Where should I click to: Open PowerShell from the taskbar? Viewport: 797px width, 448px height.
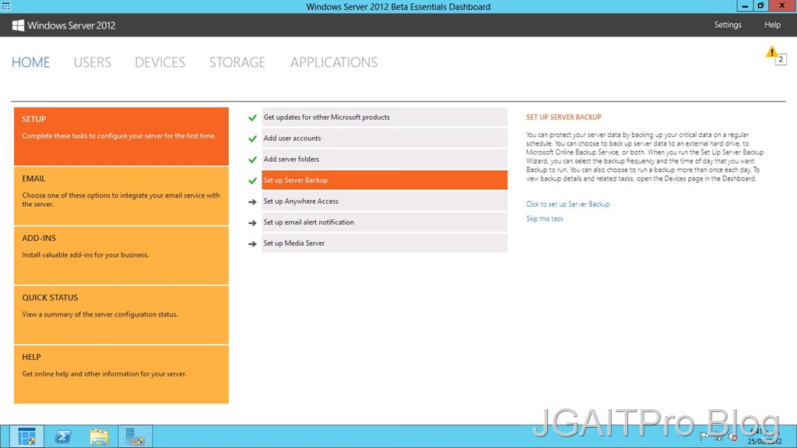63,436
